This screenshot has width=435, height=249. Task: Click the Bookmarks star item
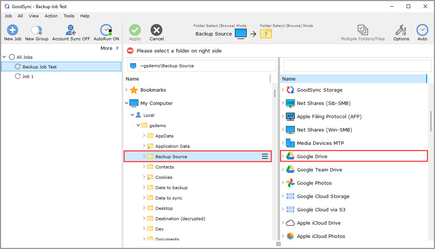(134, 90)
